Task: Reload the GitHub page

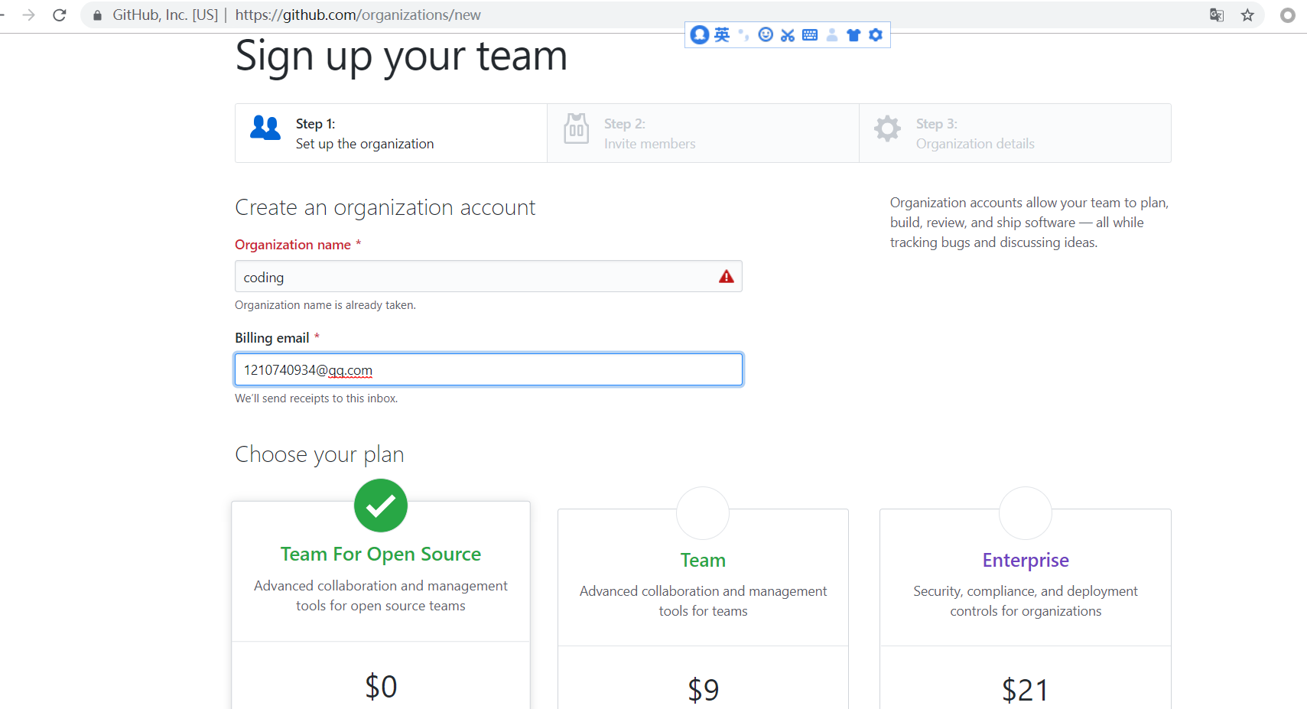Action: click(60, 15)
